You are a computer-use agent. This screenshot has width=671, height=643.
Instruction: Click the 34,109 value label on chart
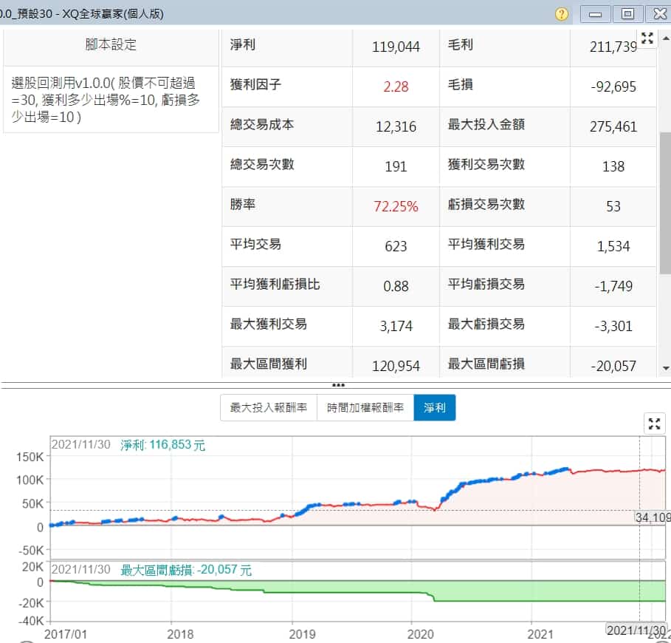(650, 517)
